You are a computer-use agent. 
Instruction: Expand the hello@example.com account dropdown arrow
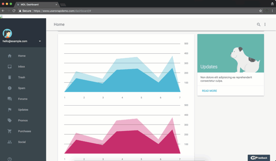coord(40,41)
